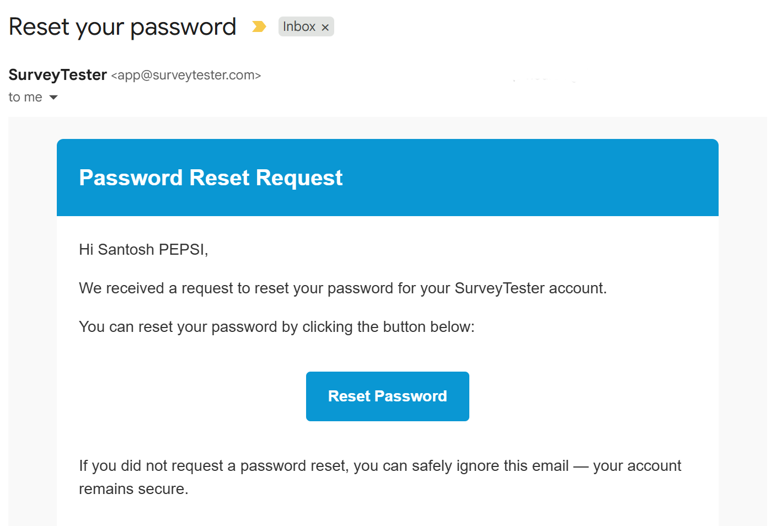Click the "Reset your password" subject line
771x526 pixels.
(x=122, y=27)
